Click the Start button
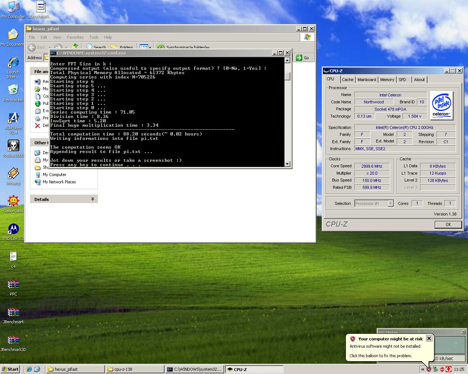 click(x=10, y=369)
